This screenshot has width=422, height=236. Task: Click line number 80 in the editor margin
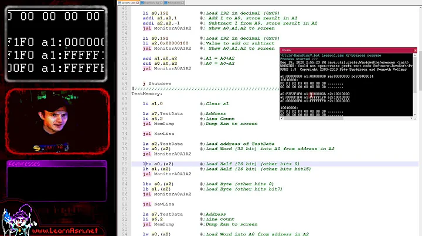[x=125, y=164]
